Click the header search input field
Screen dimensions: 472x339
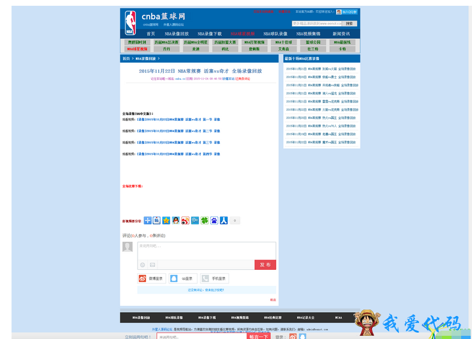(x=316, y=24)
